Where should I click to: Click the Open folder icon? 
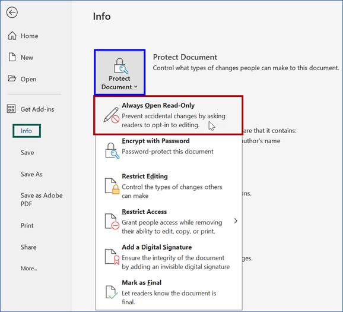[x=12, y=78]
